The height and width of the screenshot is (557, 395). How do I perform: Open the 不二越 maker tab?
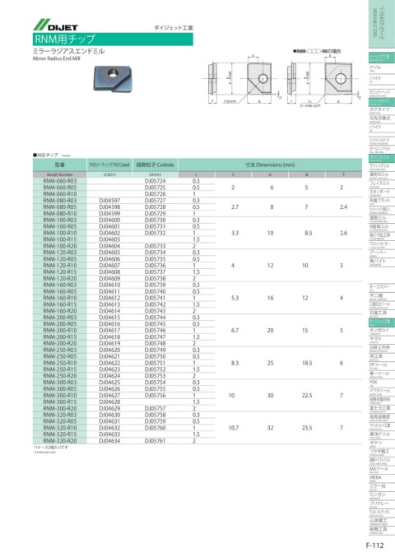click(382, 297)
